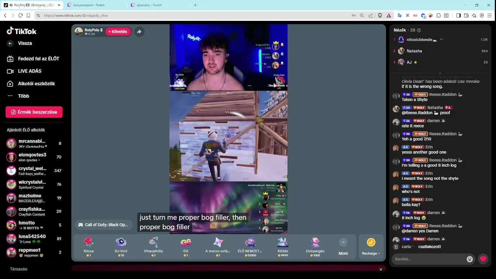
Task: Open a new browser tab
Action: [x=195, y=5]
